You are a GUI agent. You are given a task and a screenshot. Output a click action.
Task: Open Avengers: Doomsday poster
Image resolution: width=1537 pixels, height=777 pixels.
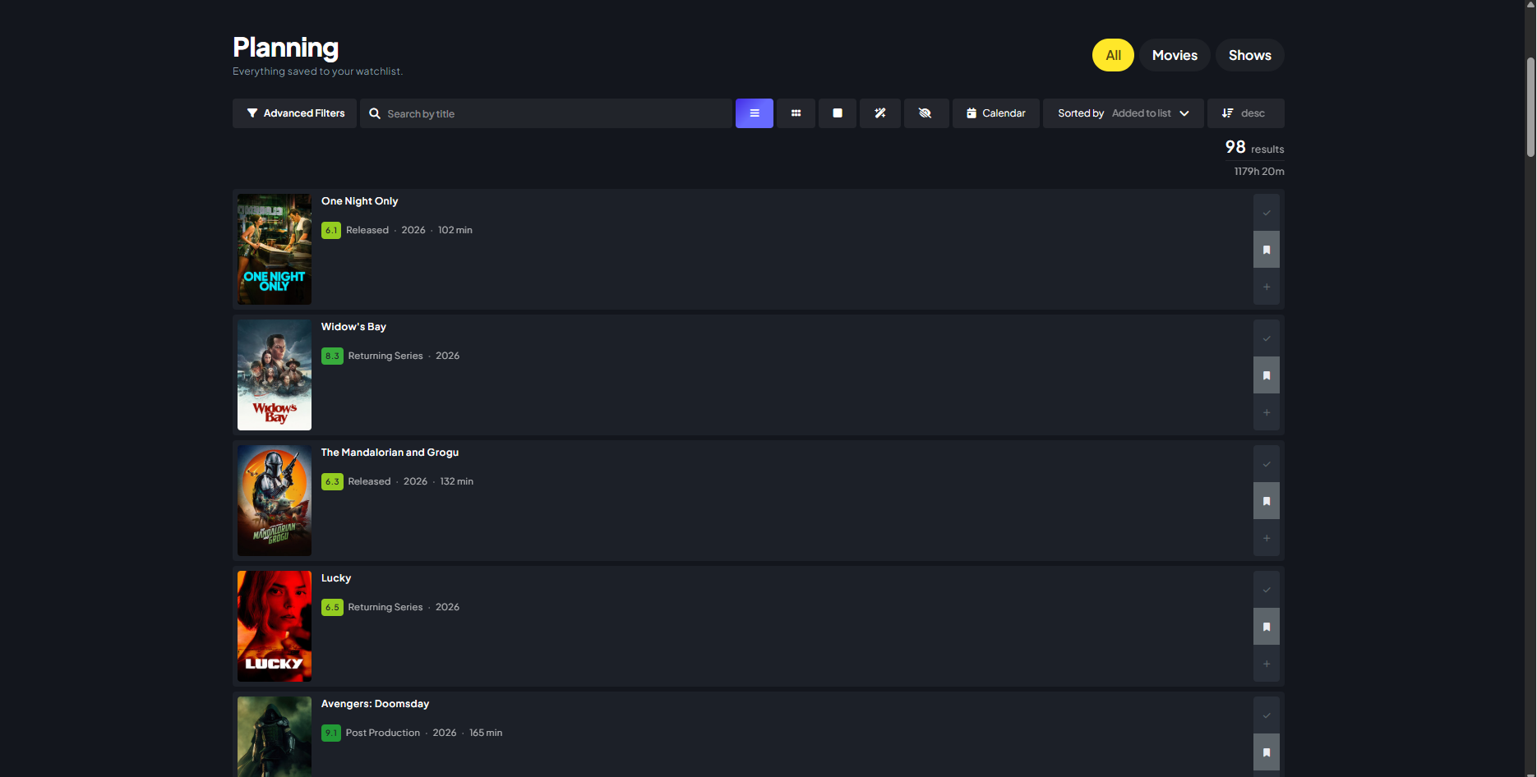275,737
